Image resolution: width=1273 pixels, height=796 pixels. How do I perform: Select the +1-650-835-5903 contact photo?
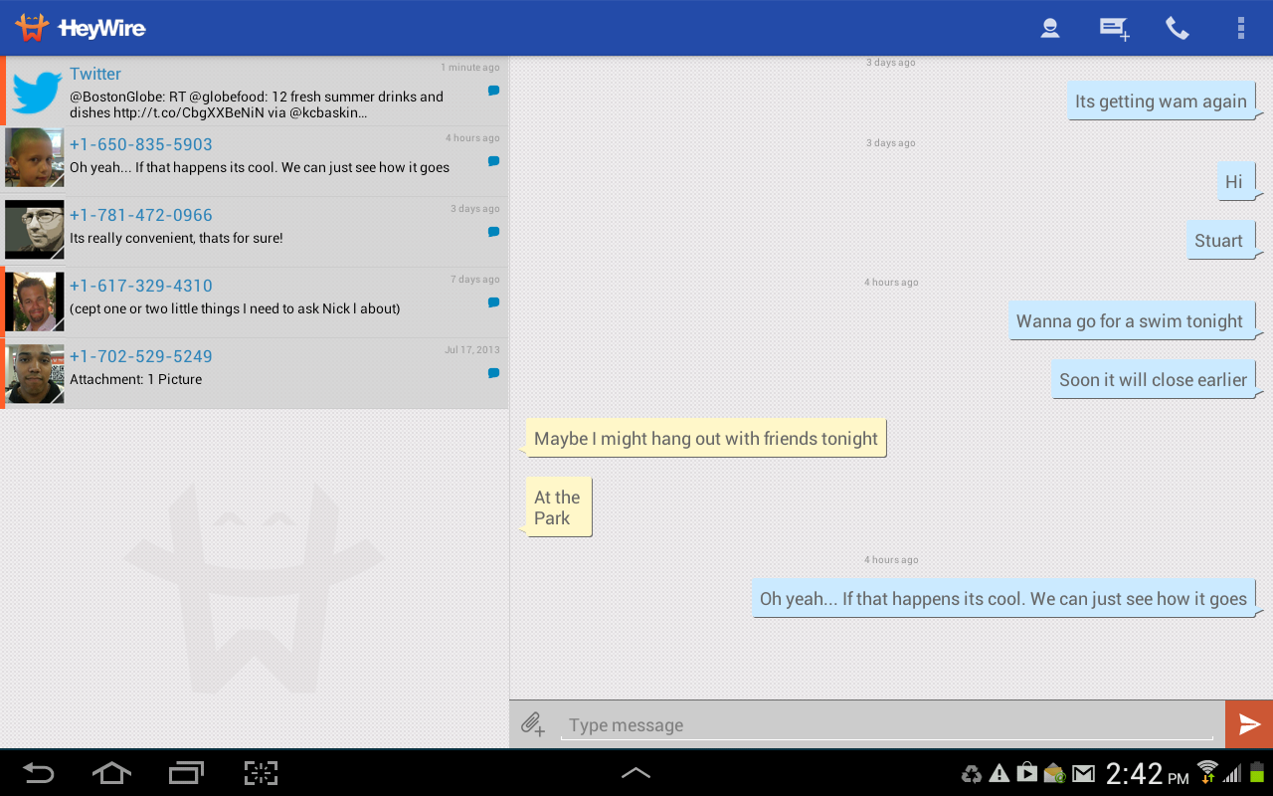35,158
